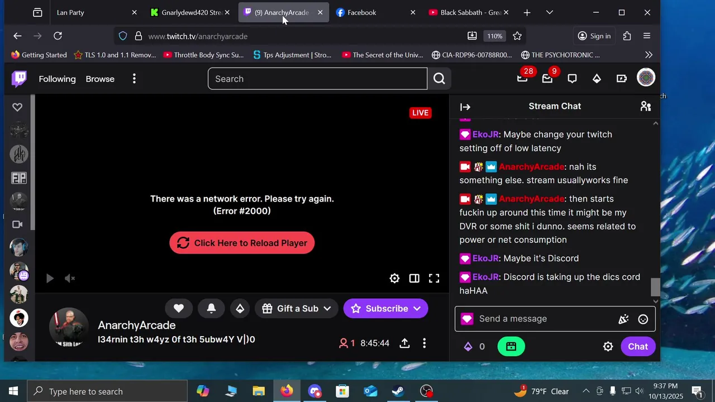Click the recommended channels camera icon in sidebar
The width and height of the screenshot is (715, 402).
click(x=17, y=224)
